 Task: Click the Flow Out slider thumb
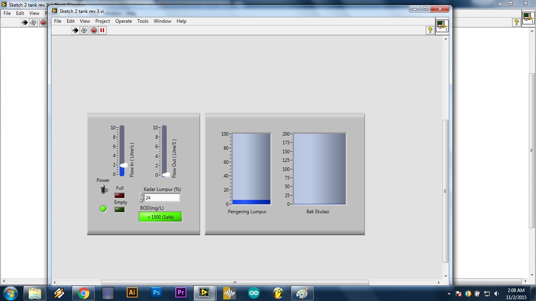pyautogui.click(x=166, y=175)
